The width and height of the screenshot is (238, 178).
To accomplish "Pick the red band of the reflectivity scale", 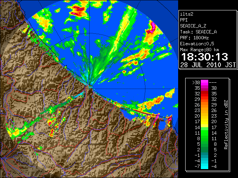I will point(205,94).
